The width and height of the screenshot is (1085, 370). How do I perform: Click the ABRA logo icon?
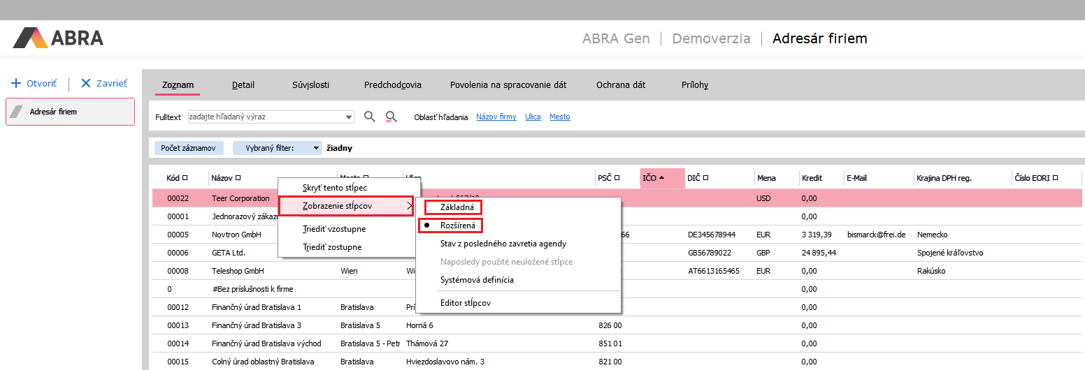[x=31, y=38]
